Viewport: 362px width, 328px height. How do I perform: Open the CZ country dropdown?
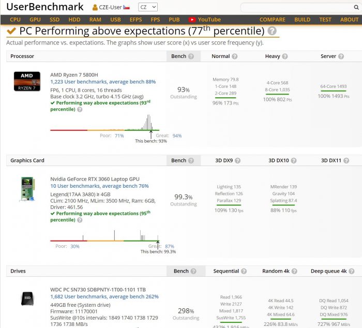point(147,7)
